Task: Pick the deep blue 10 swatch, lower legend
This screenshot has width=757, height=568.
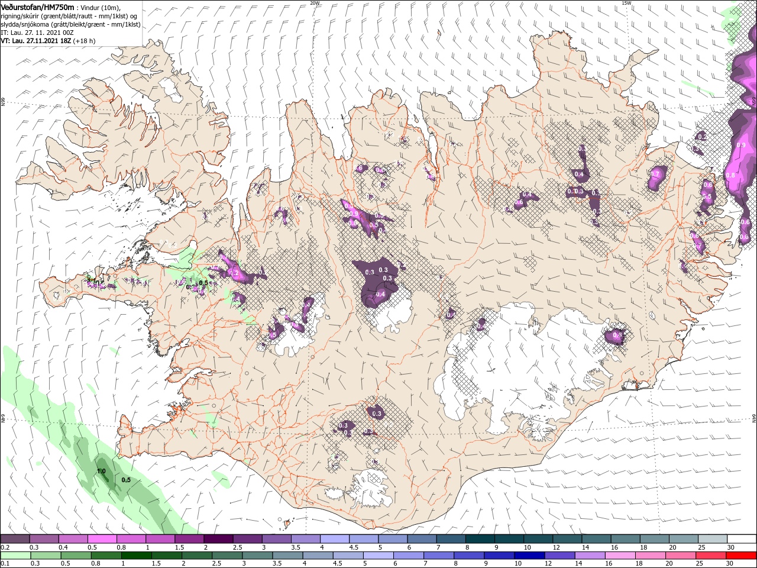Action: point(529,556)
